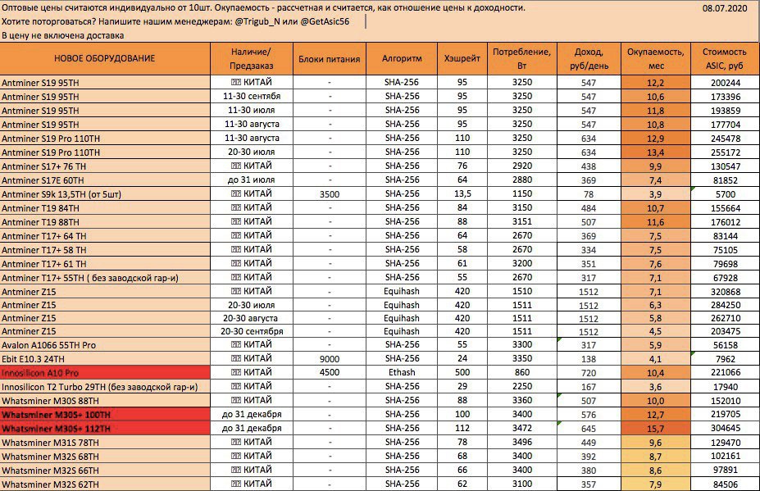Click payback cell 4,5
Viewport: 760px width, 491px height.
click(x=655, y=331)
